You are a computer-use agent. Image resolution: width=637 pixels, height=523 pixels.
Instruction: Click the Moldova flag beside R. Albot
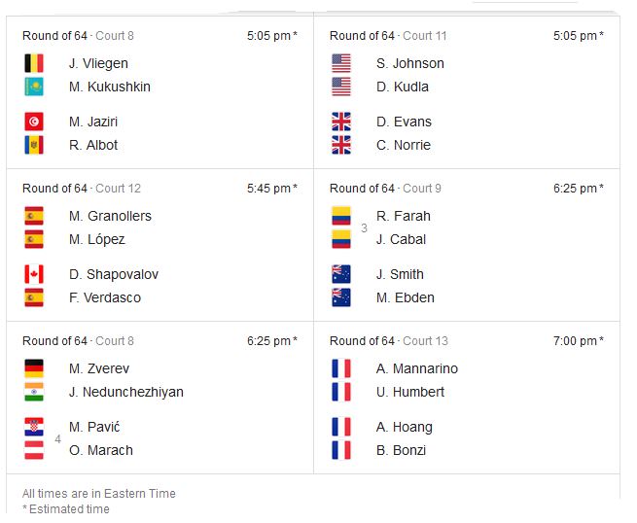[34, 145]
